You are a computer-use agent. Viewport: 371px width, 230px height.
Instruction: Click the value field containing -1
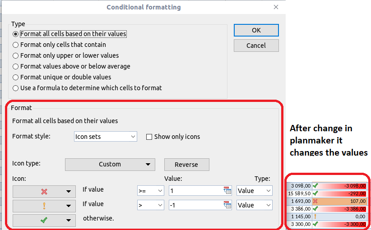pyautogui.click(x=195, y=205)
